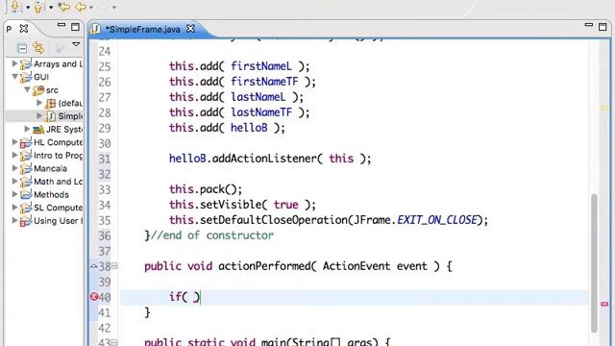Click the src source folder icon
Viewport: 615px width, 346px height.
click(38, 90)
